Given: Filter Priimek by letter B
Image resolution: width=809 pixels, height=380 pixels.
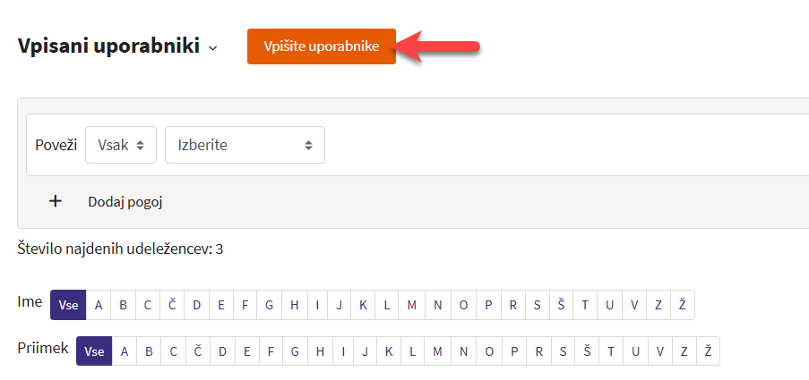Looking at the screenshot, I should coord(149,351).
